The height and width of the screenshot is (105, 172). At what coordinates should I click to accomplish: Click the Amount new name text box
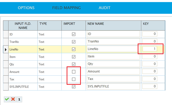113,71
